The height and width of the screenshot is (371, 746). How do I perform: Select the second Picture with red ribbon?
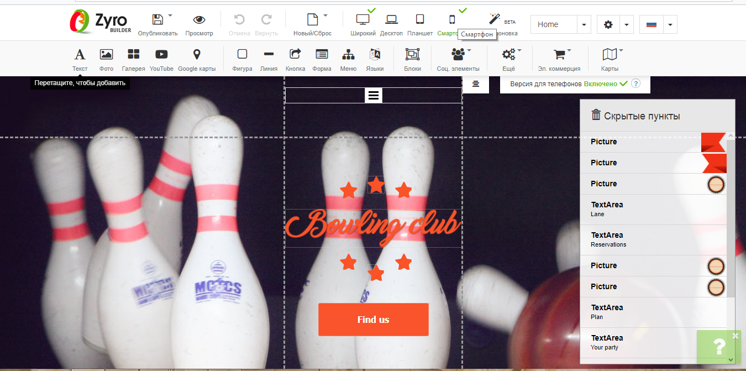click(654, 163)
